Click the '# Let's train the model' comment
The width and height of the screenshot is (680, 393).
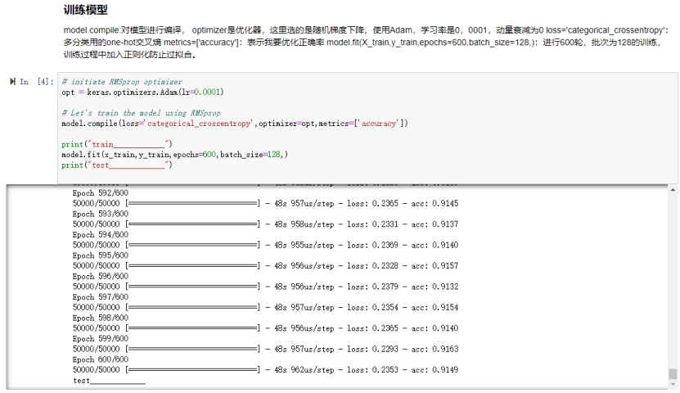pyautogui.click(x=141, y=113)
